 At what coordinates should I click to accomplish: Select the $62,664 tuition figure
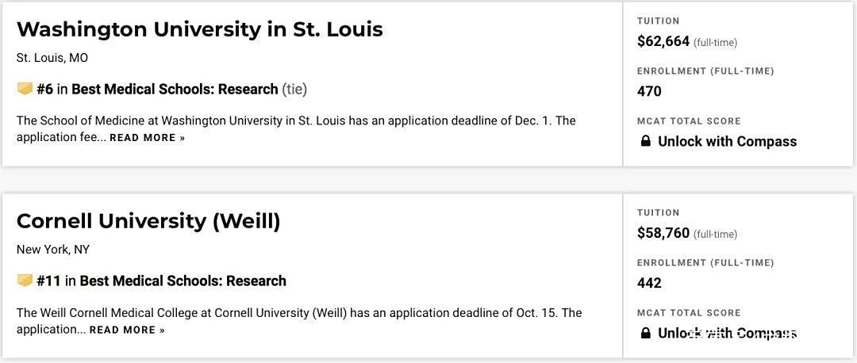coord(663,41)
